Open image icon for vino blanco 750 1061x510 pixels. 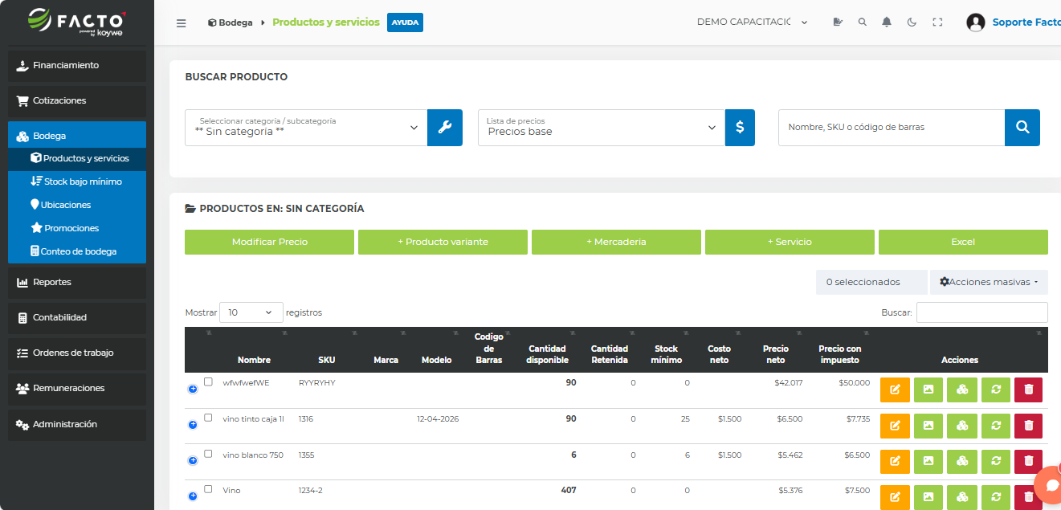coord(928,462)
